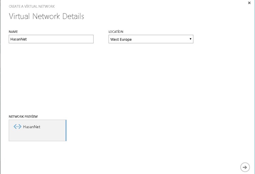Screen dimensions: 255x174
Task: Click the NETWORK PREVIEW section label
Action: coord(23,117)
